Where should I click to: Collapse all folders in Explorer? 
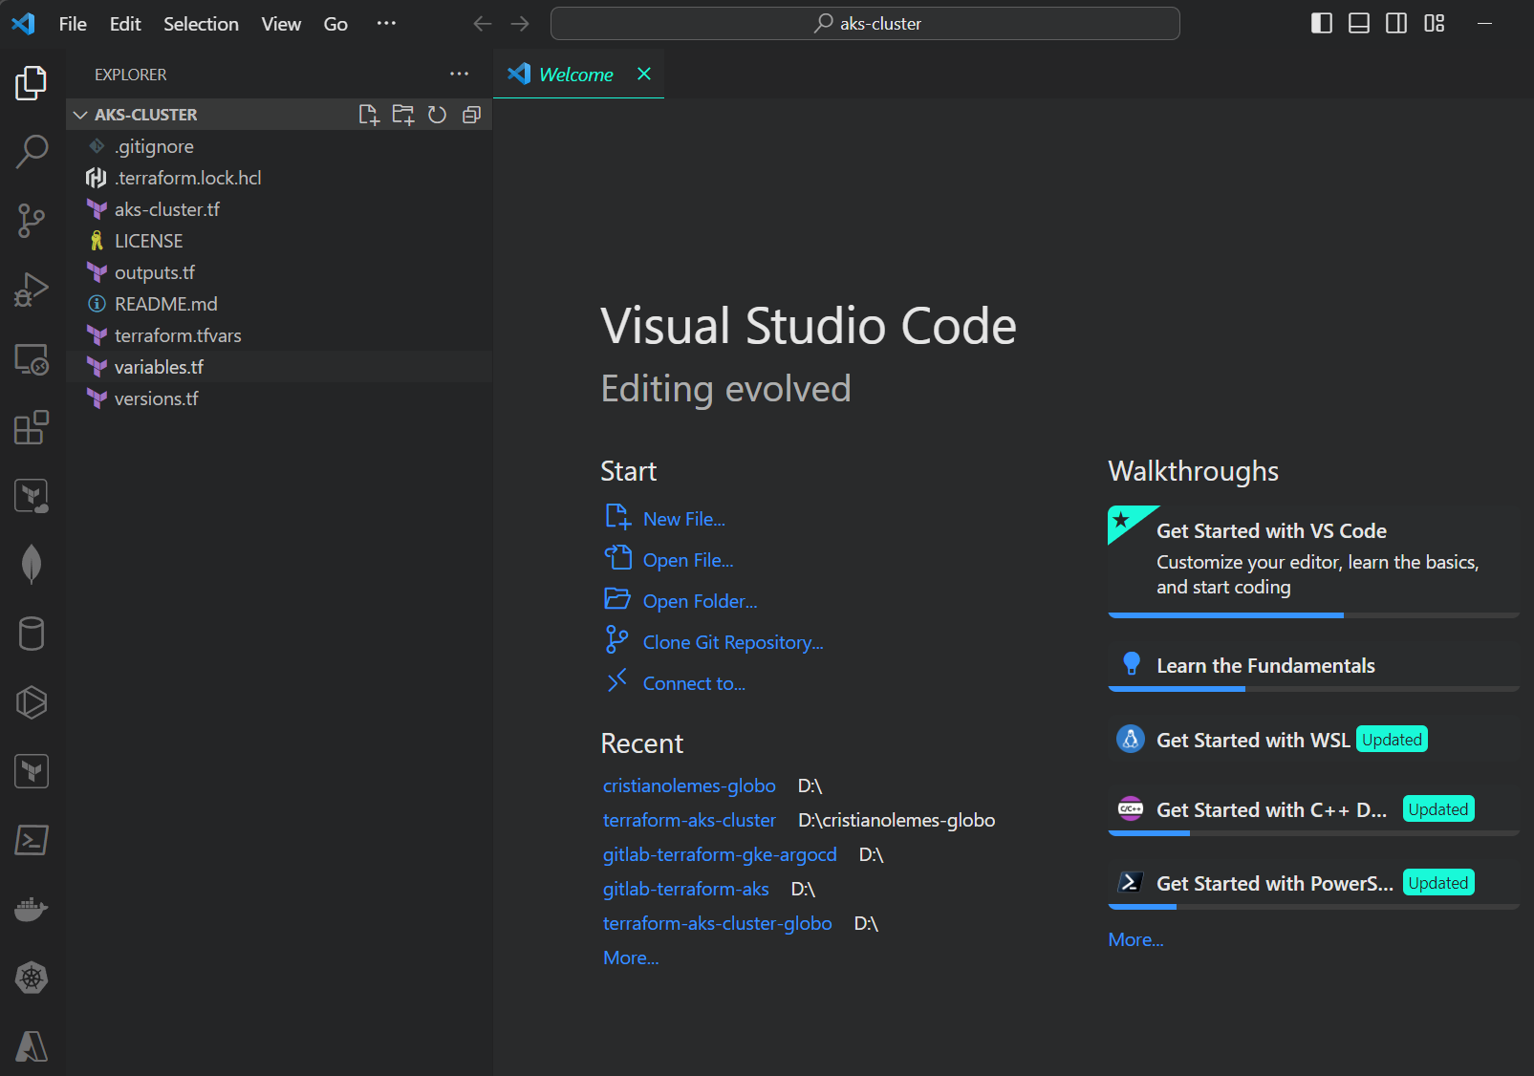[x=471, y=115]
